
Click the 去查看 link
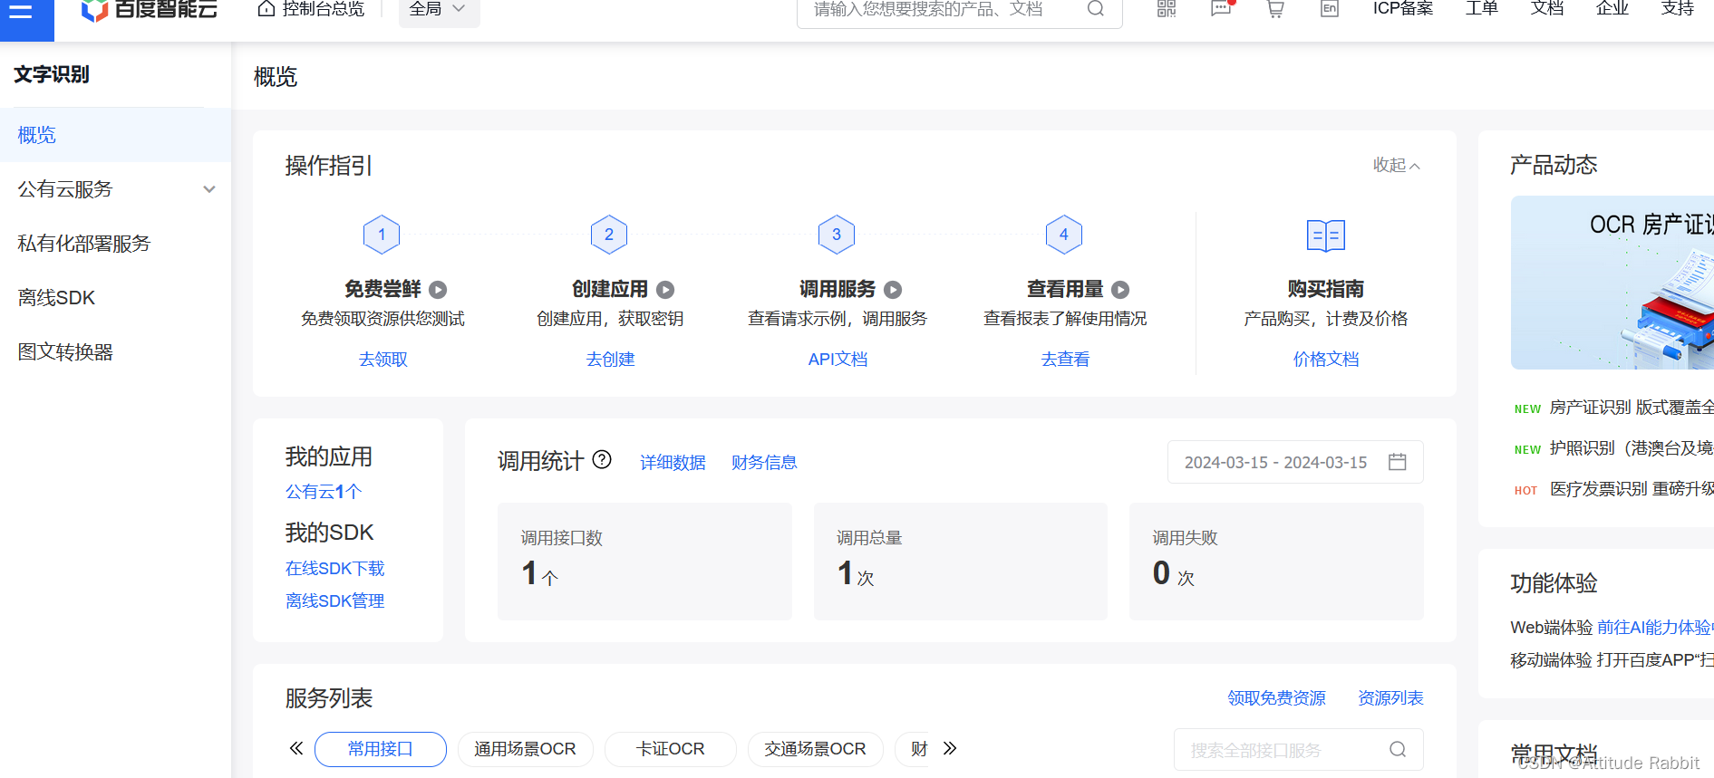(x=1065, y=360)
